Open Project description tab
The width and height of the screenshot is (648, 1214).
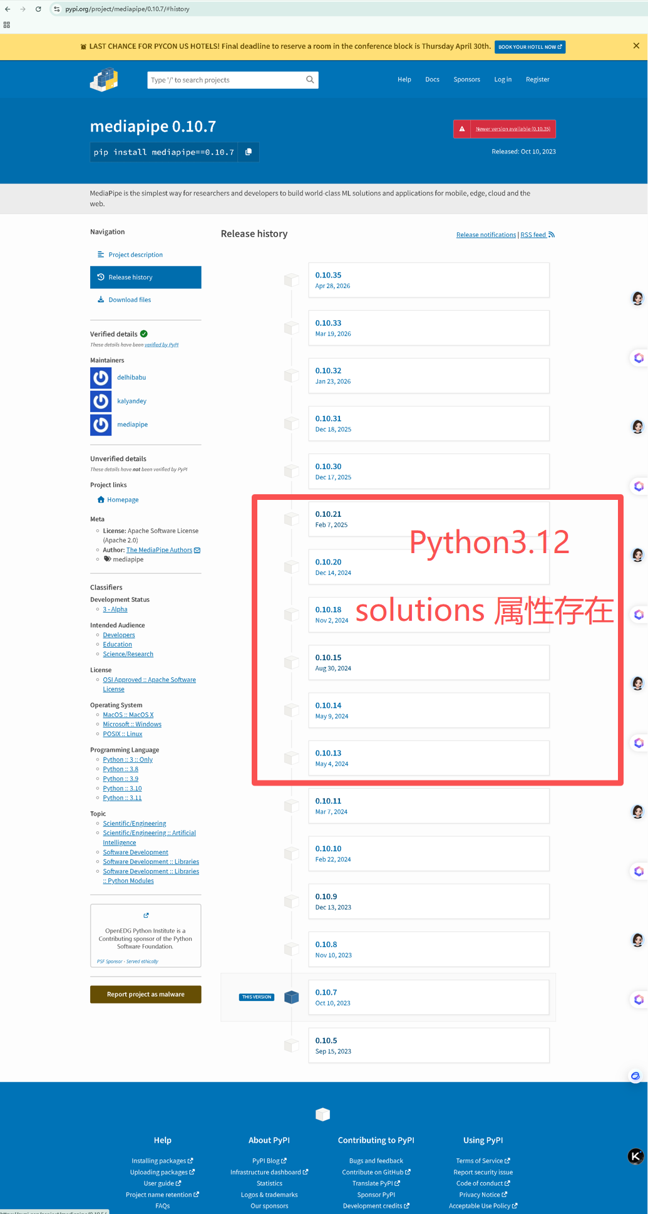(x=146, y=255)
